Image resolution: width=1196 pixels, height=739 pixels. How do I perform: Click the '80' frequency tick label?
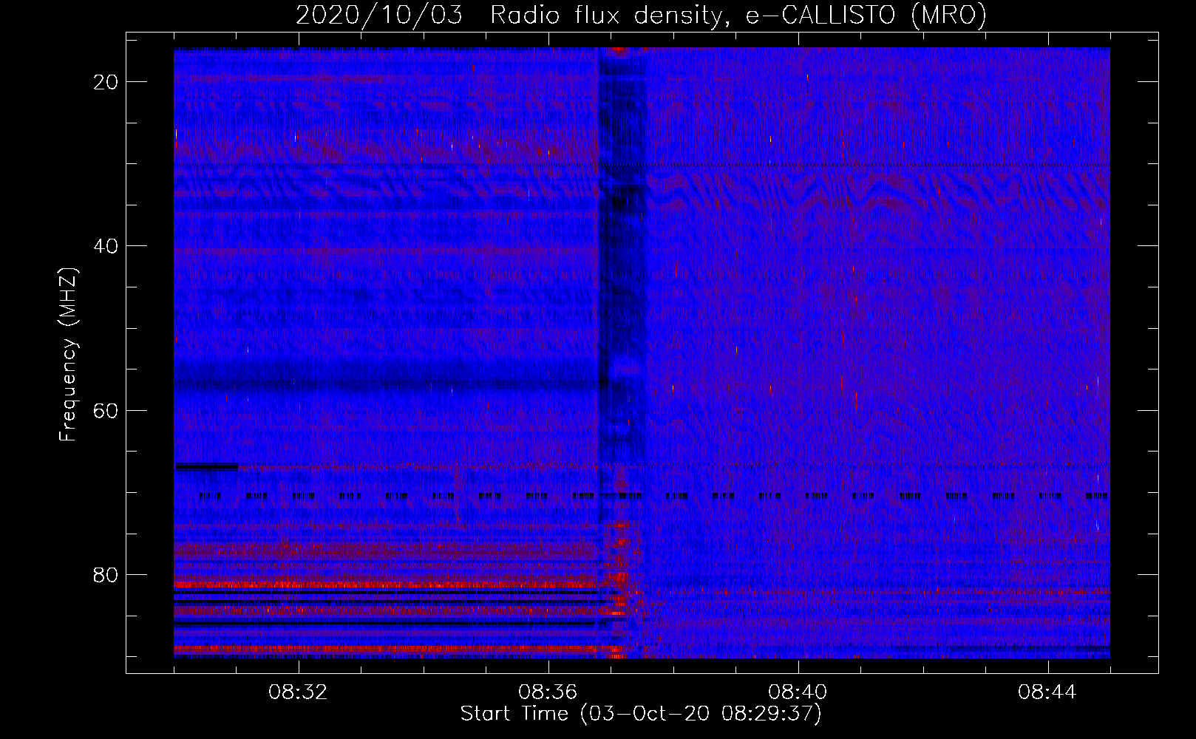(106, 574)
